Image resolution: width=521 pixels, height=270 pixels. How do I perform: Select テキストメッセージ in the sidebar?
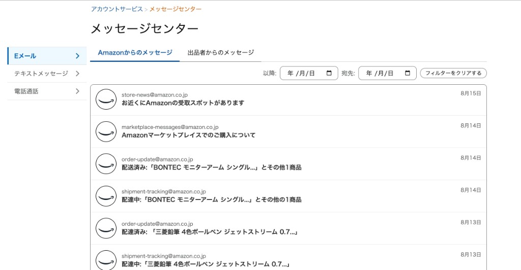pyautogui.click(x=47, y=74)
